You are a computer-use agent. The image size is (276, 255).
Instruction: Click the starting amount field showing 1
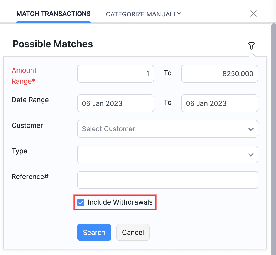(115, 74)
